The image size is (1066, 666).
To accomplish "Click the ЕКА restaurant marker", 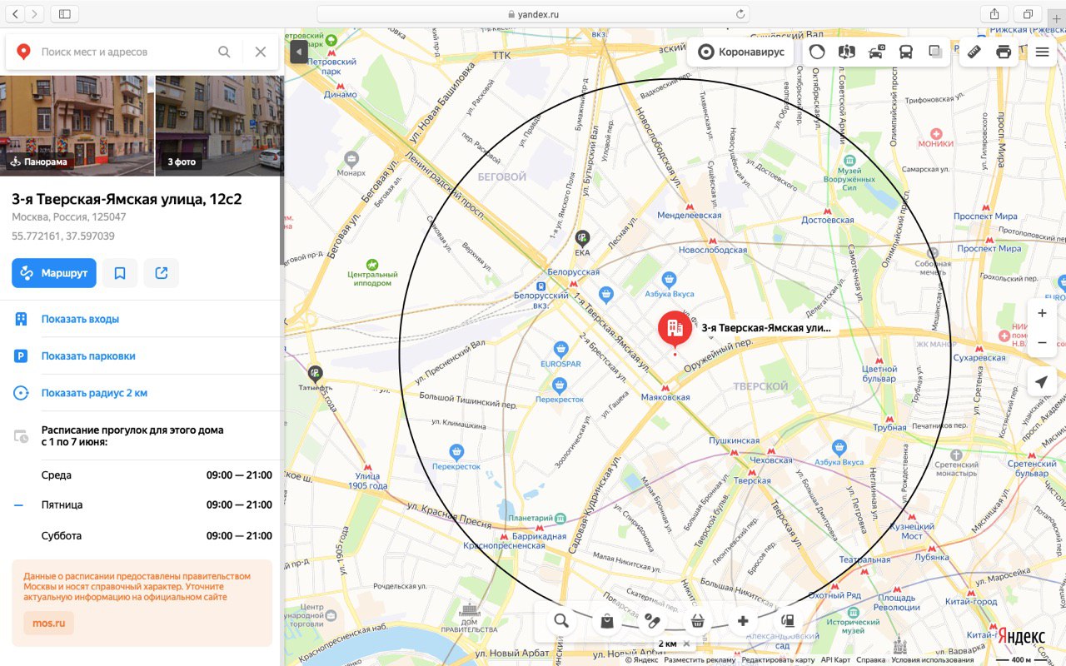I will point(583,238).
